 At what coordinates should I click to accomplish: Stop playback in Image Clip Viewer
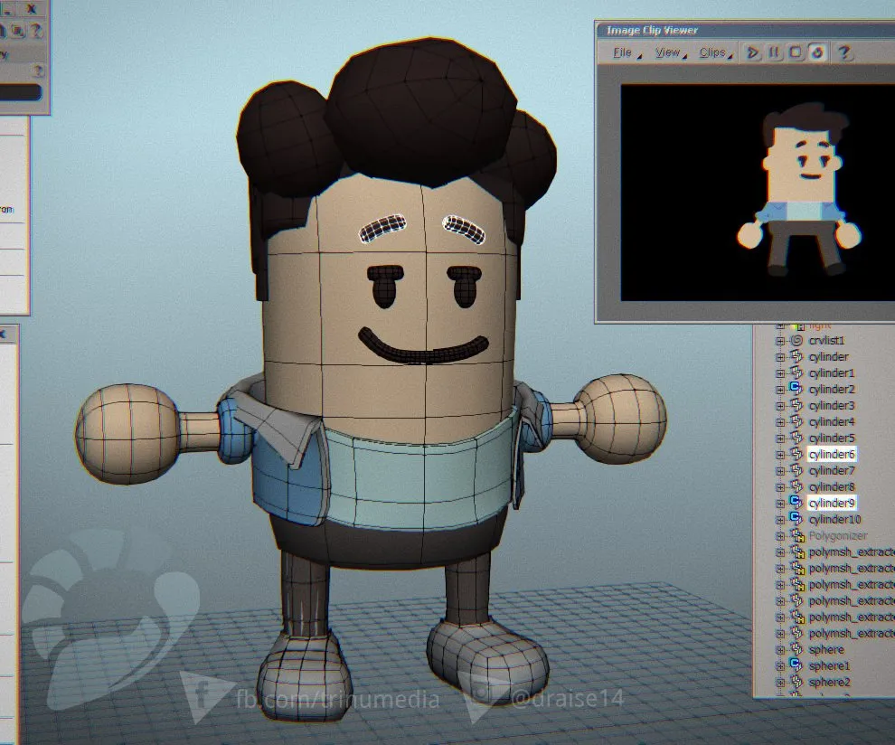point(796,52)
